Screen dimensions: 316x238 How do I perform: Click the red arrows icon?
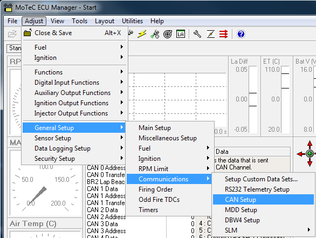(x=223, y=34)
